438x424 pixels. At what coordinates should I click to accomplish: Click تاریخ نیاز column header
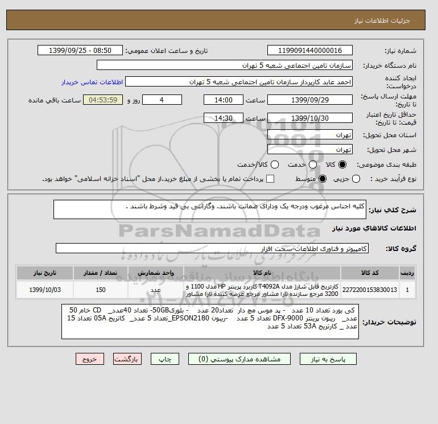[x=45, y=273]
